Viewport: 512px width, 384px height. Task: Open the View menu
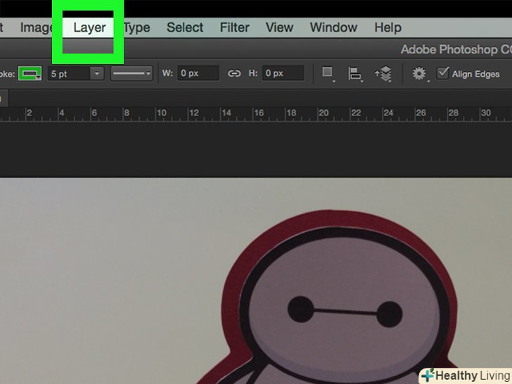click(x=279, y=28)
